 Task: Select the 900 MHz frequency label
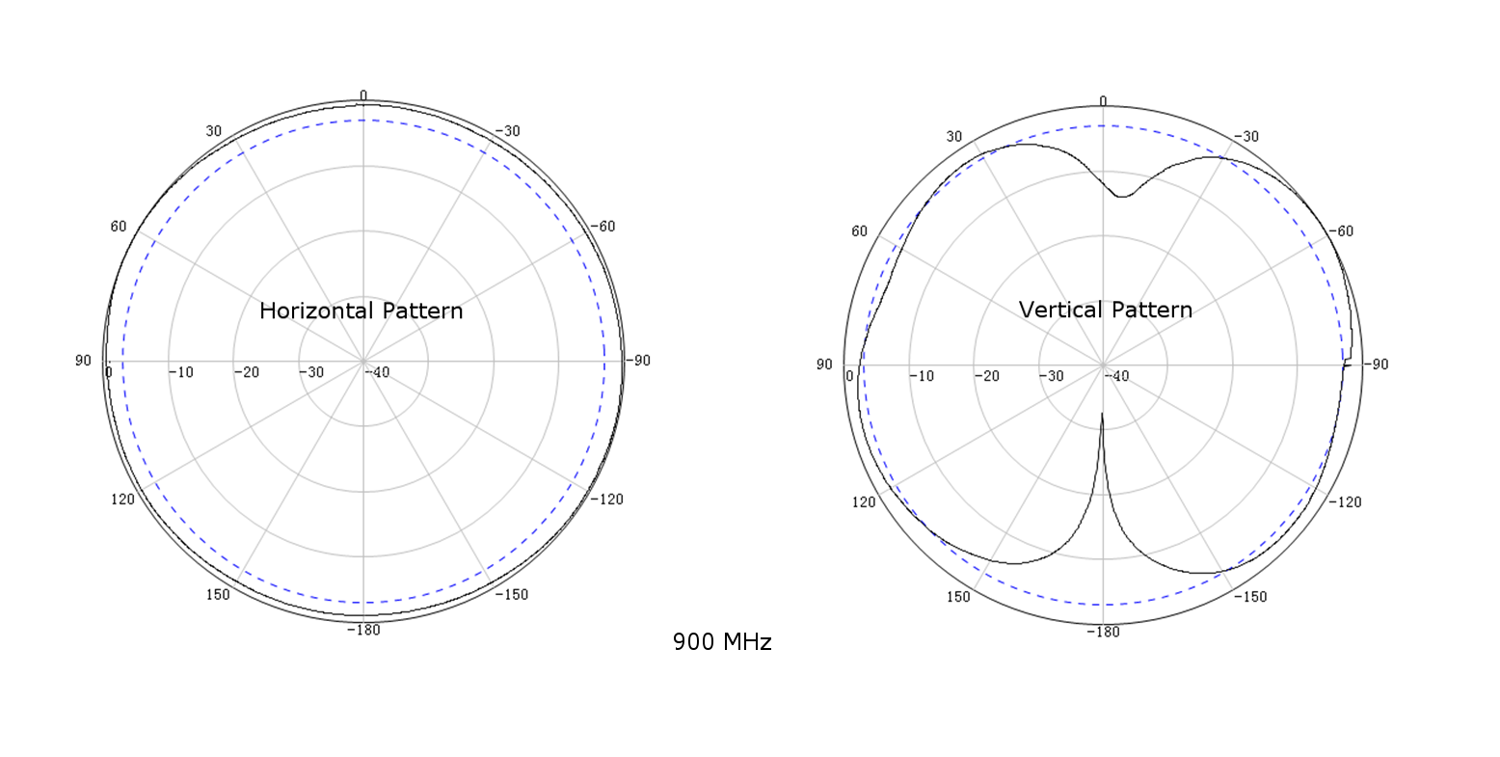[722, 642]
